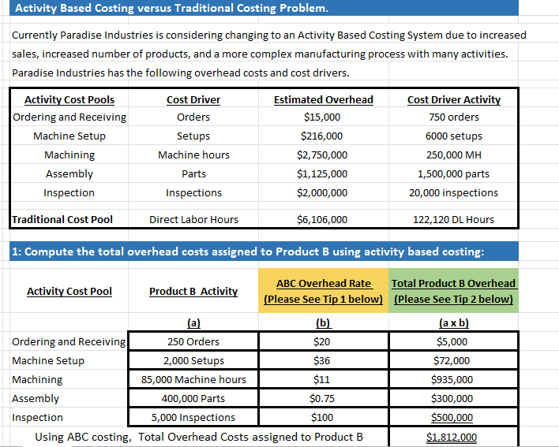Select the 'Product B Activity' header cell

pos(193,291)
